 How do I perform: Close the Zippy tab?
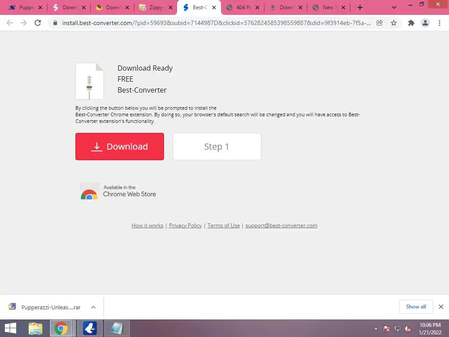click(171, 8)
